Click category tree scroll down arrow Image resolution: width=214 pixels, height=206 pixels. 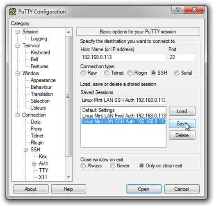click(68, 177)
